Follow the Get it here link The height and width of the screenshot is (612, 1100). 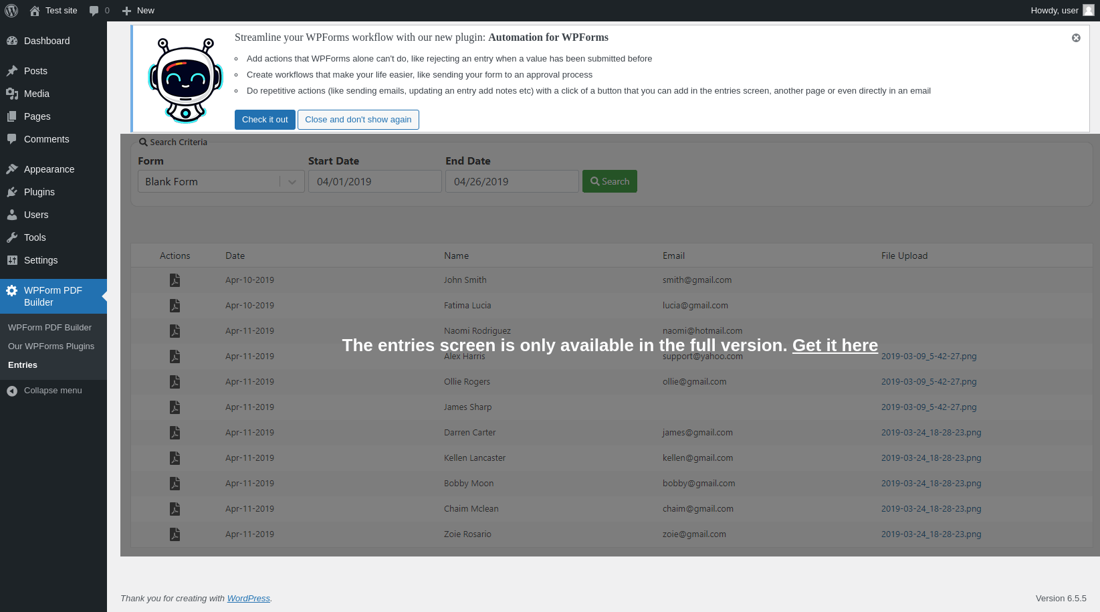pos(835,345)
